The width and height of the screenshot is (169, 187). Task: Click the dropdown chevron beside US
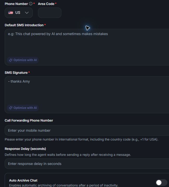pos(27,13)
